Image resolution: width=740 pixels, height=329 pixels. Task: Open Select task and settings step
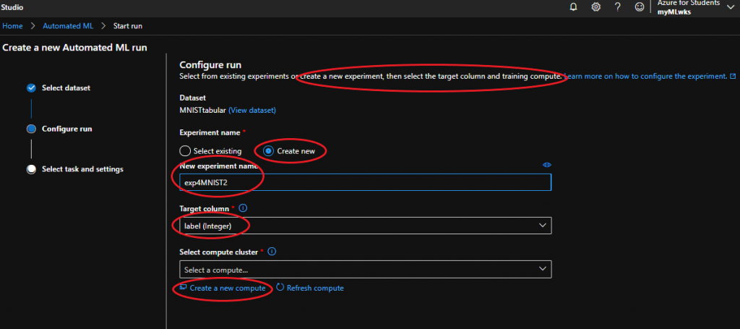(x=82, y=169)
